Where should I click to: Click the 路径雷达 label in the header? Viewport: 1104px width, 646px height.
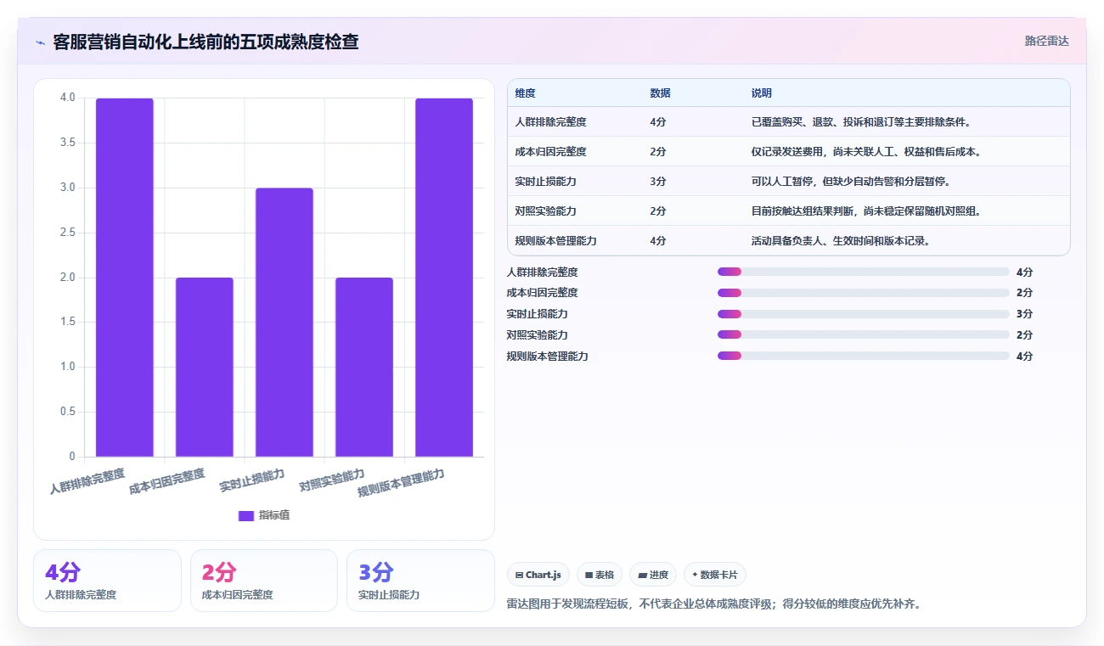(x=1046, y=41)
